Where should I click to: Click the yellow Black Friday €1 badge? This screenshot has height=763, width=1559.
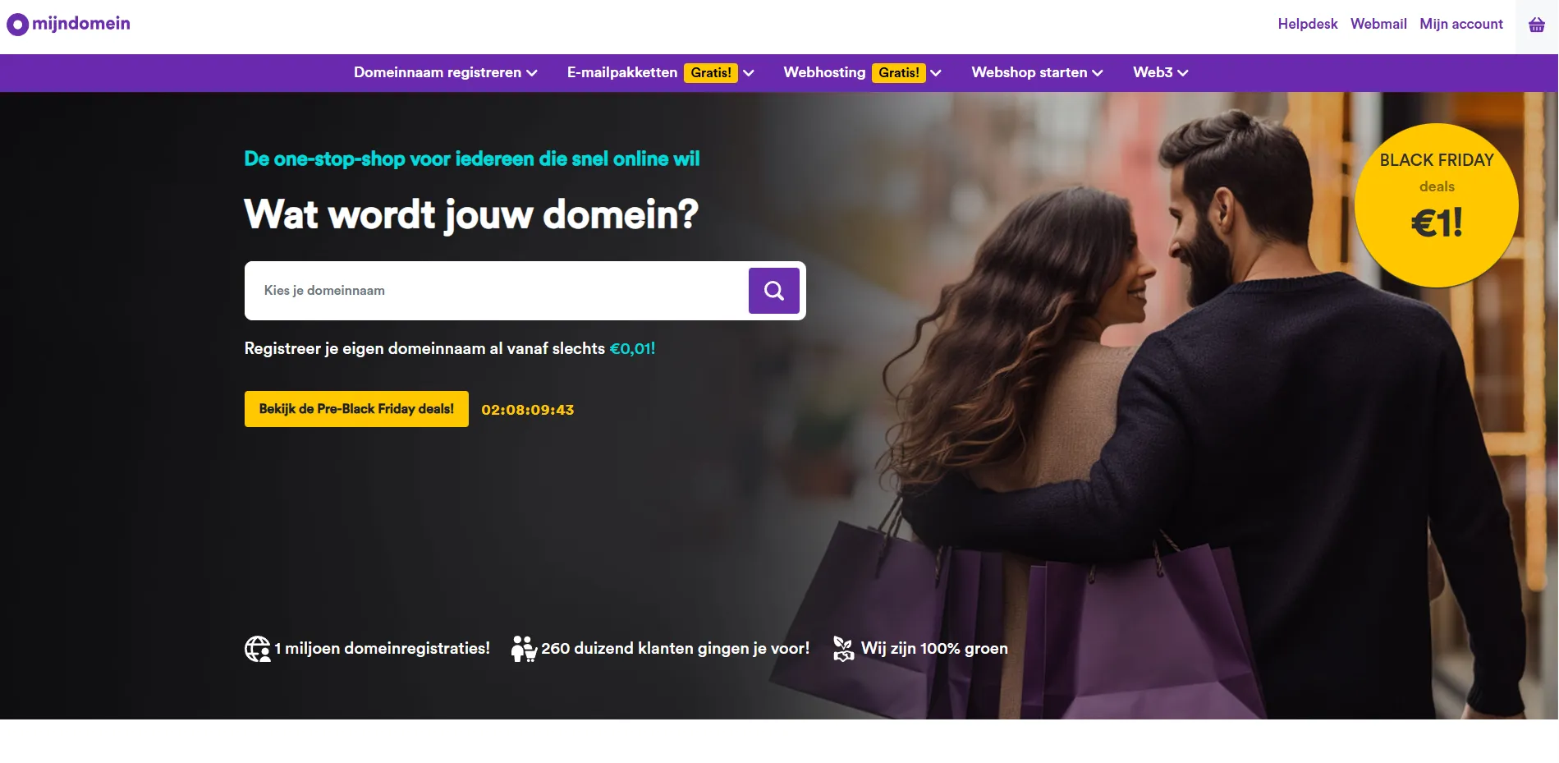(x=1437, y=205)
